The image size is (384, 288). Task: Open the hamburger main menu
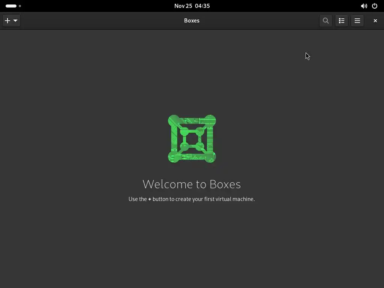click(x=357, y=21)
